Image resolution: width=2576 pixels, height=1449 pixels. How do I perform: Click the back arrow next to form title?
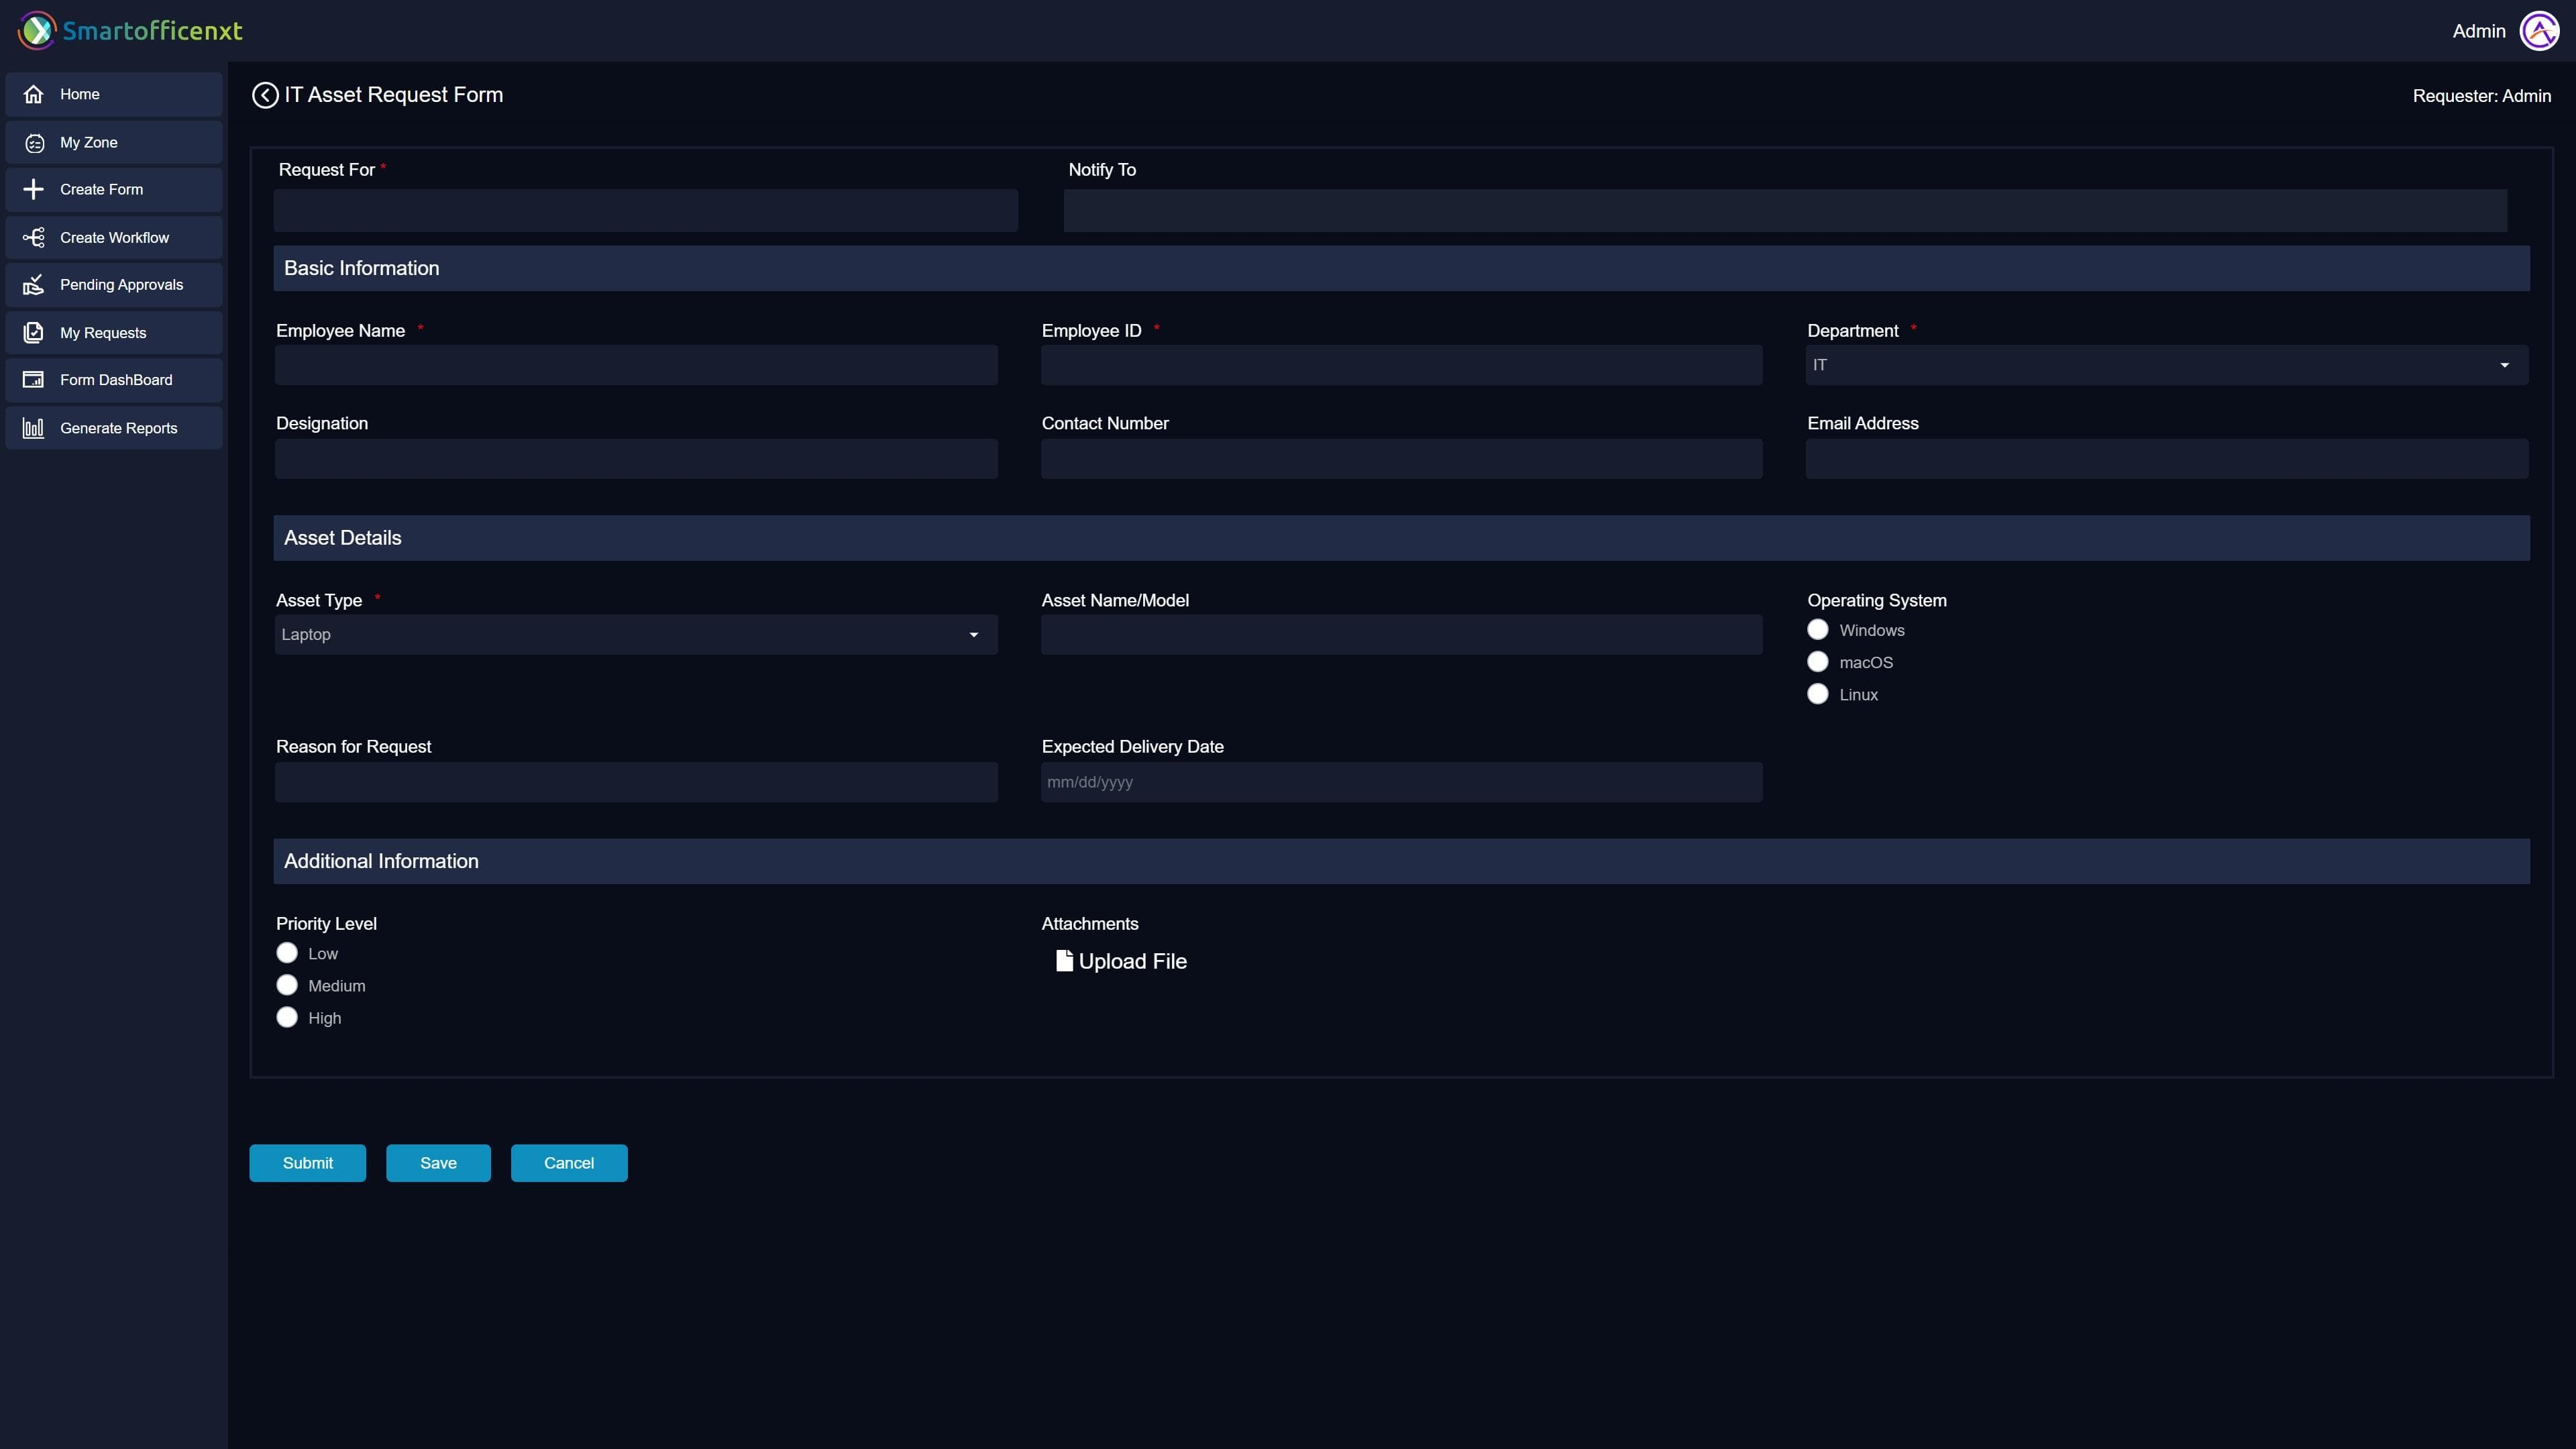[x=264, y=95]
